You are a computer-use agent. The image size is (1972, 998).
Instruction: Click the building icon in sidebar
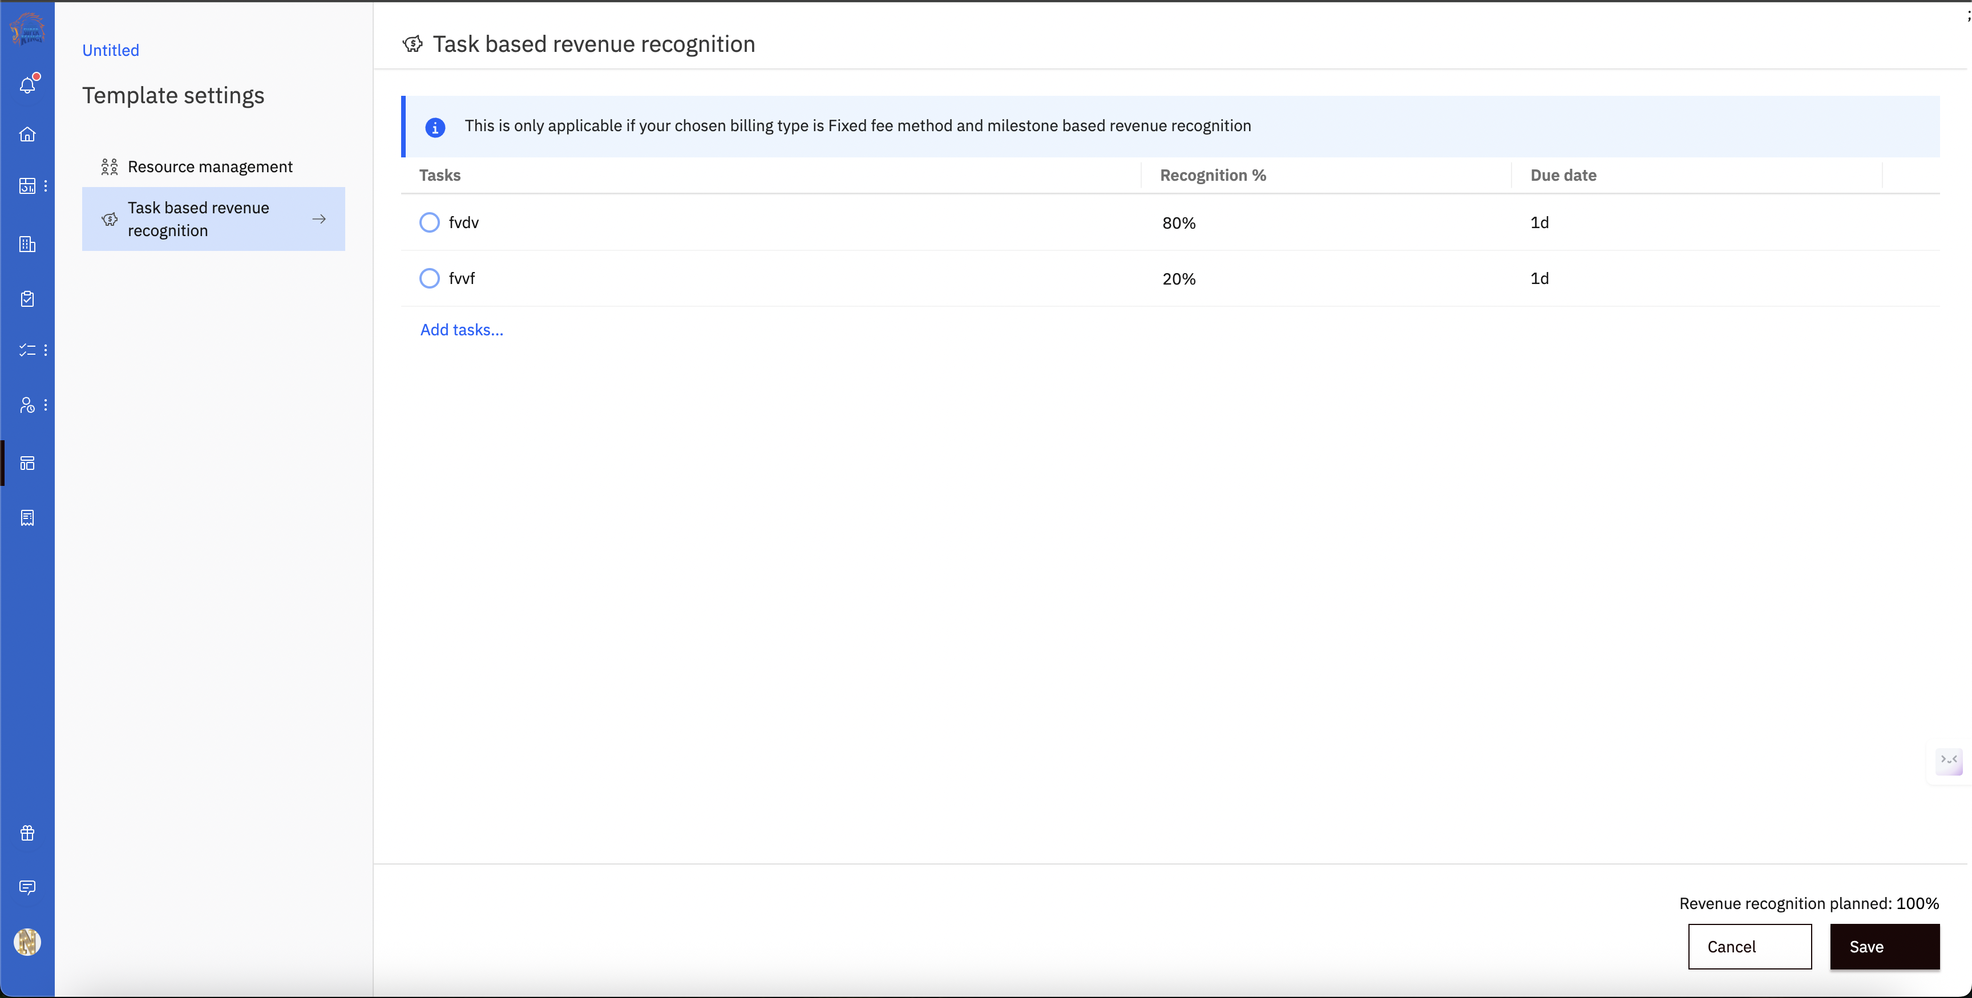click(27, 244)
